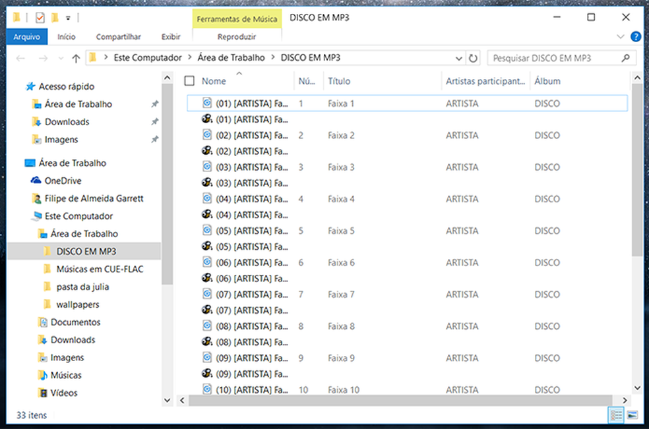Sort by the Título column header
This screenshot has height=429, width=649.
coord(339,81)
